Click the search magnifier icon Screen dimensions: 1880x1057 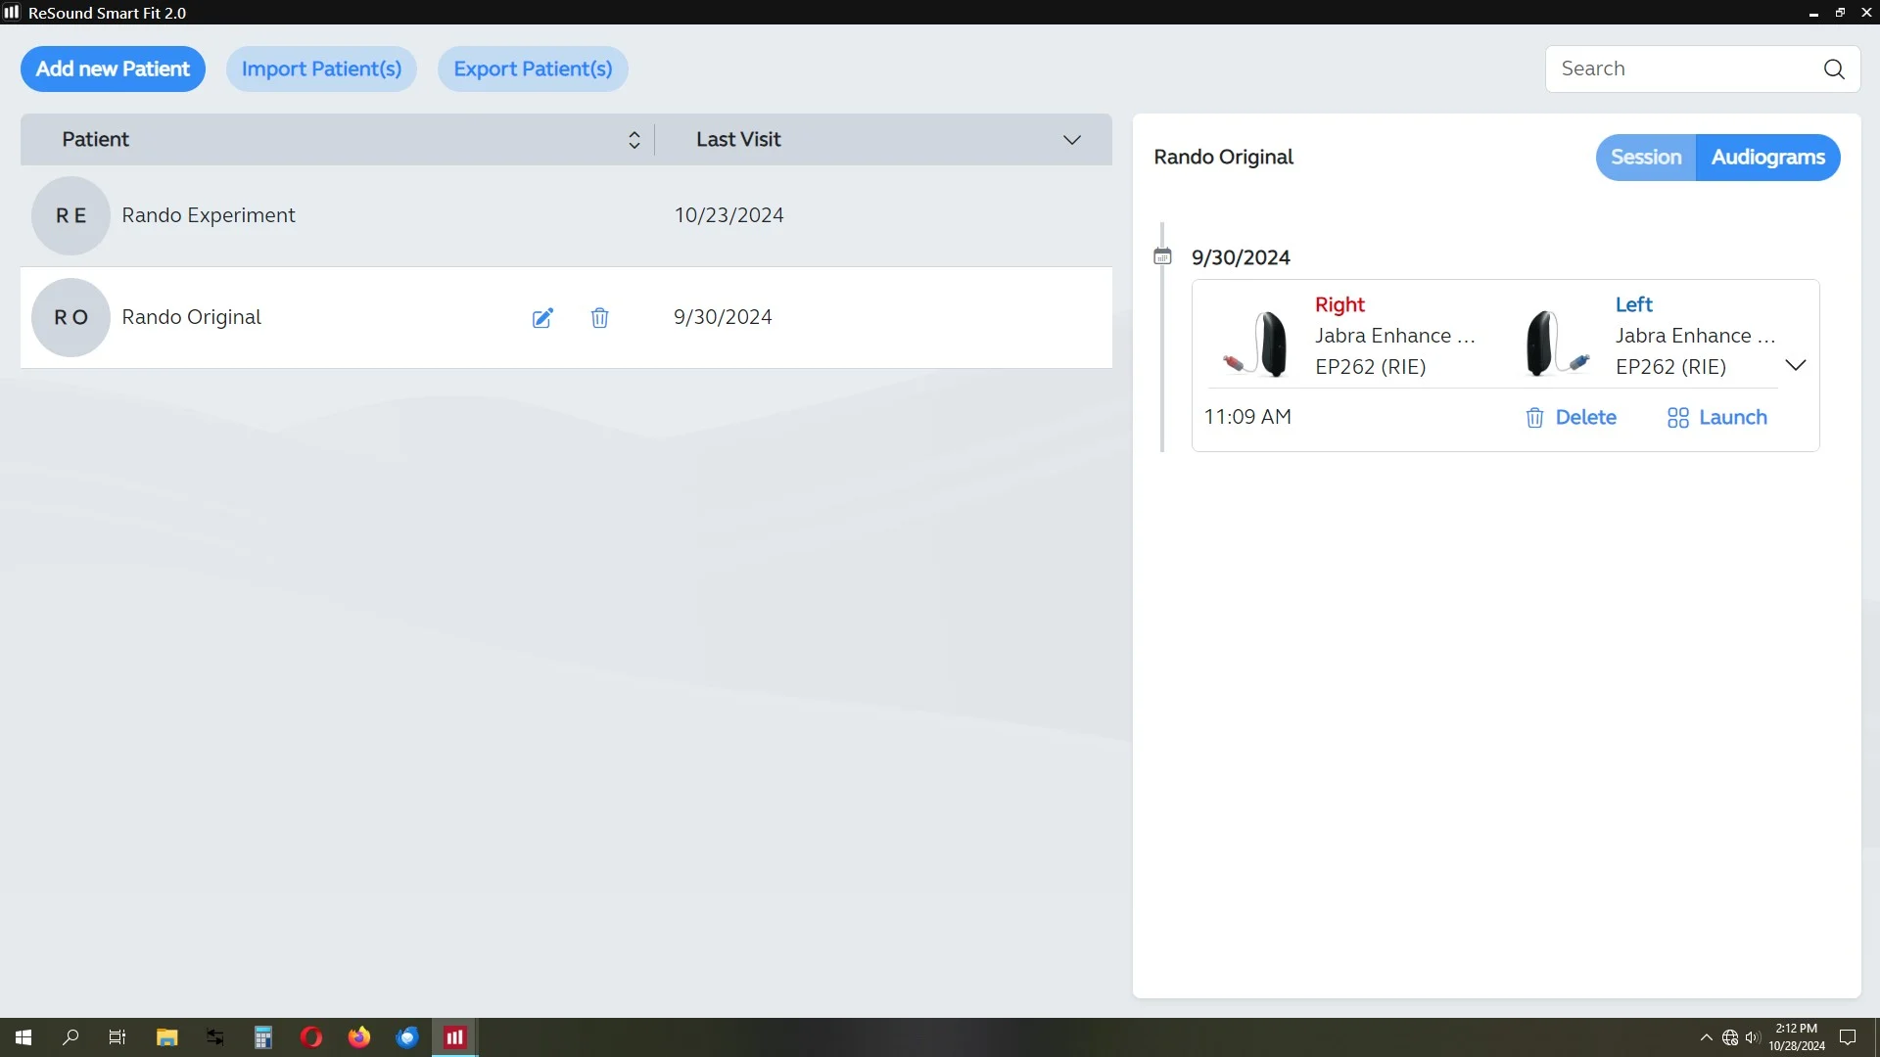tap(1834, 69)
